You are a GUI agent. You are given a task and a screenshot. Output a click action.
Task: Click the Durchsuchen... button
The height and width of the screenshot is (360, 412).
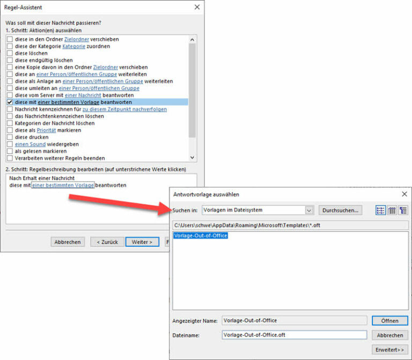point(341,210)
